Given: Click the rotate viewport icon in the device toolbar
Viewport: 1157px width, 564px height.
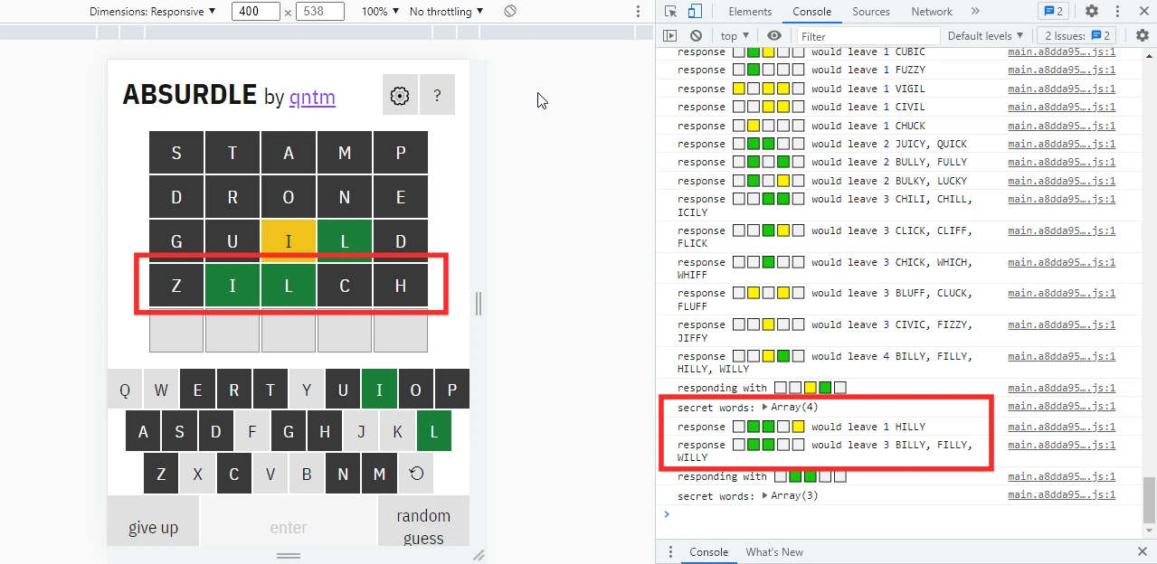Looking at the screenshot, I should (x=510, y=12).
